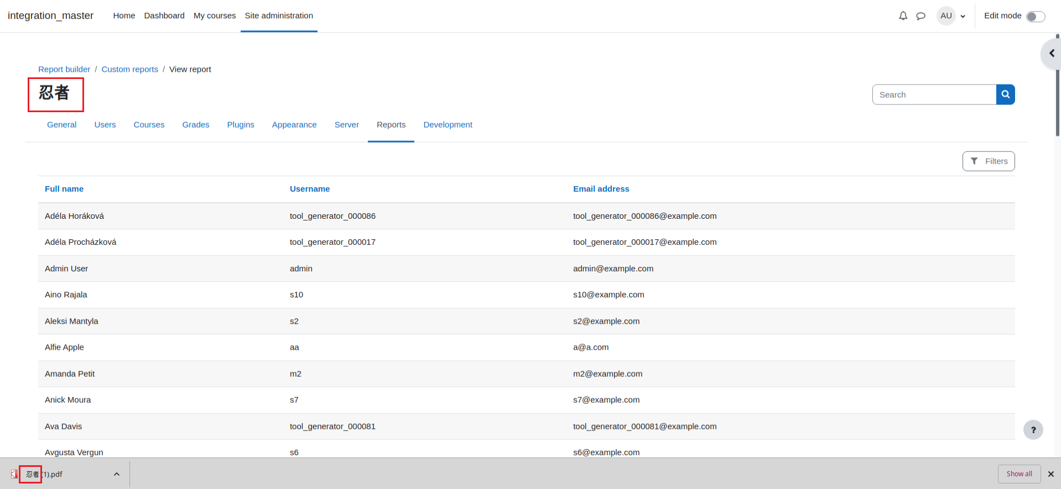
Task: Open the downloaded PDF file icon
Action: pyautogui.click(x=14, y=474)
